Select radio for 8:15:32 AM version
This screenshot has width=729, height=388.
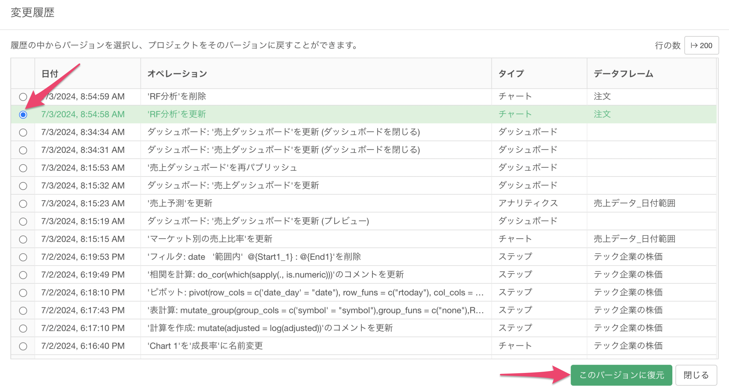tap(23, 186)
